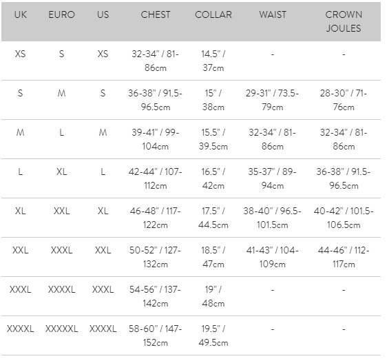Image resolution: width=389 pixels, height=363 pixels.
Task: Click the COLLAR column header
Action: point(213,14)
